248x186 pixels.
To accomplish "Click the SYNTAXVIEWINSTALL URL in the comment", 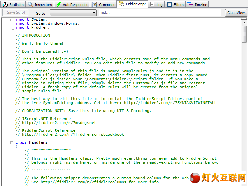I will coord(170,103).
